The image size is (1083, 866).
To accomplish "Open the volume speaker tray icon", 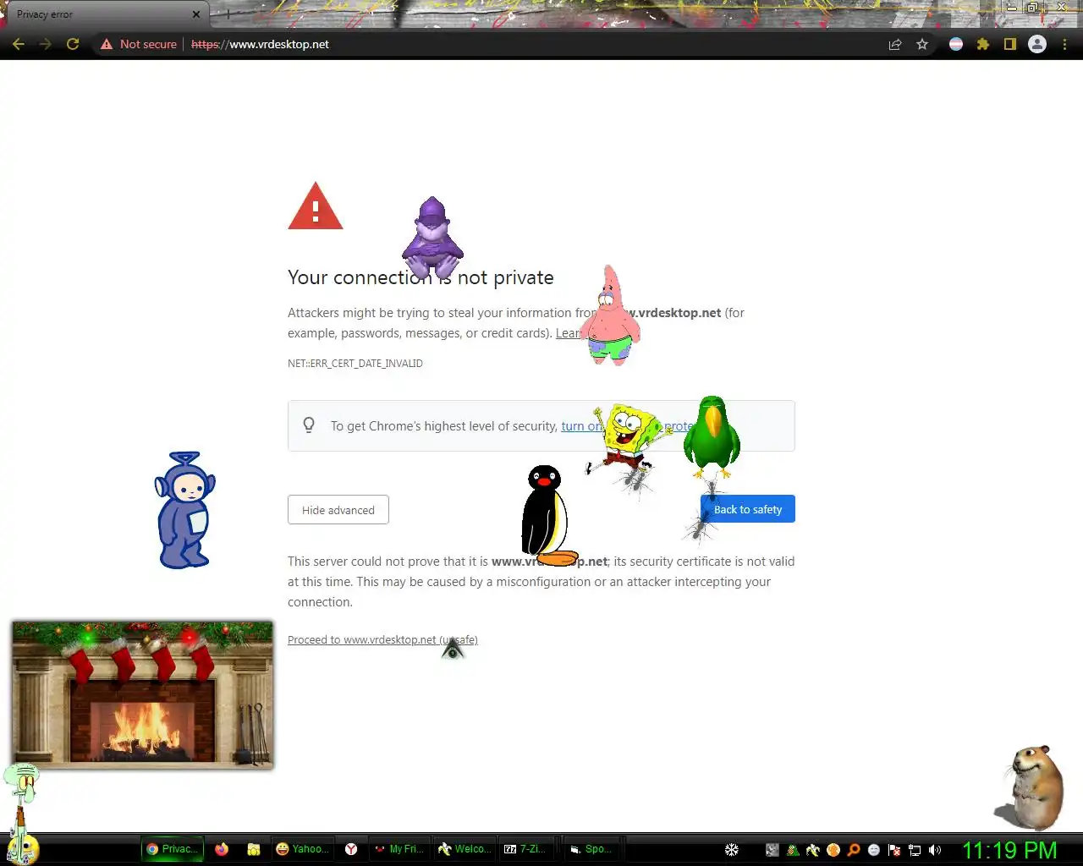I will tap(935, 850).
